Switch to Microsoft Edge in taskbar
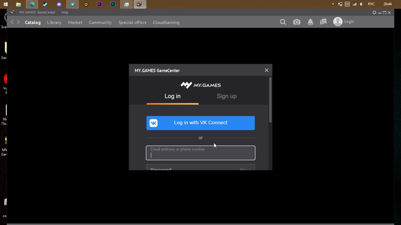The image size is (401, 225). coord(32,4)
